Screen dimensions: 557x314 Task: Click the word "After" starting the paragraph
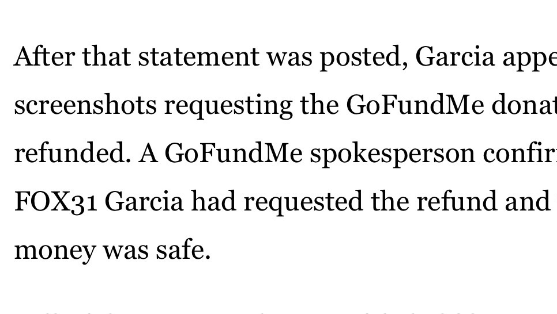44,57
